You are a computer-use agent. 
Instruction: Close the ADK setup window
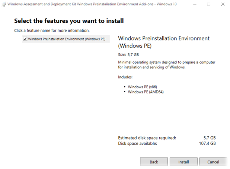click(223, 4)
